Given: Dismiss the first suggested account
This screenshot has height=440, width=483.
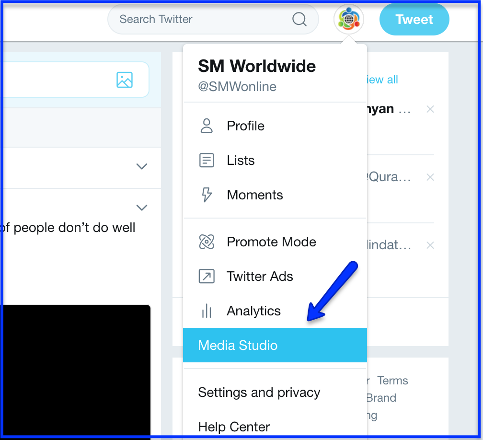Looking at the screenshot, I should 430,109.
